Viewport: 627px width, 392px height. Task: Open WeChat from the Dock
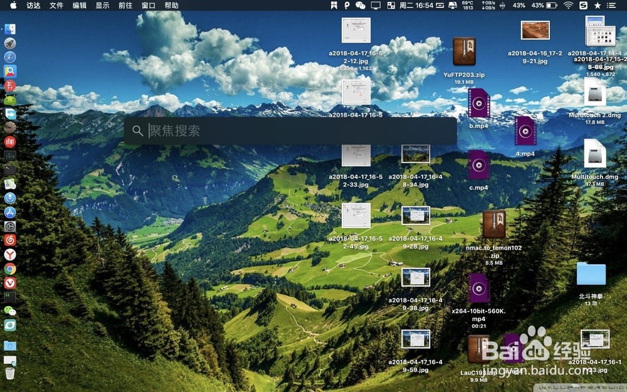click(x=9, y=310)
